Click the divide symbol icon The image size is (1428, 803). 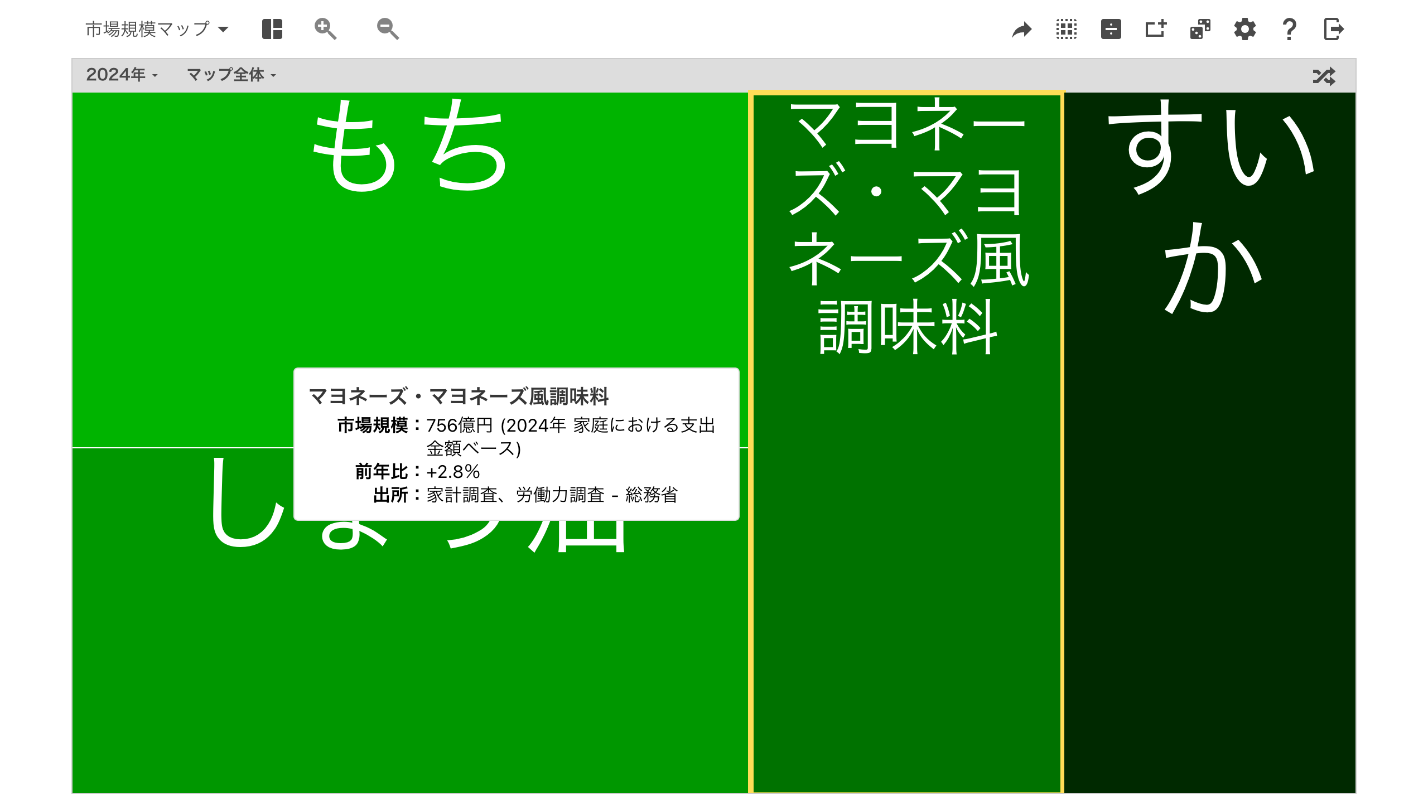[1111, 29]
